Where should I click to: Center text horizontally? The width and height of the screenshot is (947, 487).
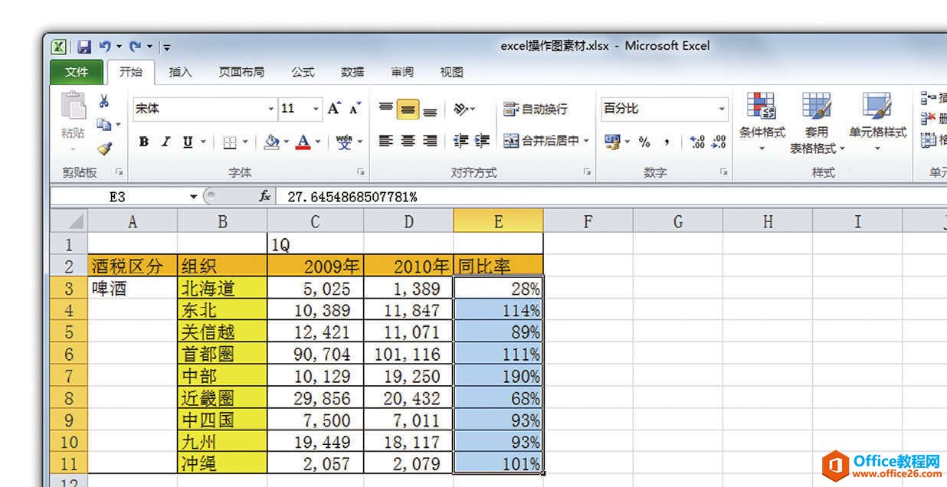pyautogui.click(x=408, y=141)
